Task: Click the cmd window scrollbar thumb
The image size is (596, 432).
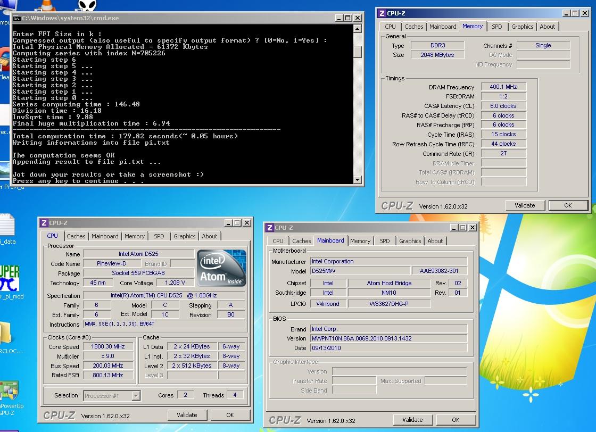Action: pyautogui.click(x=357, y=51)
